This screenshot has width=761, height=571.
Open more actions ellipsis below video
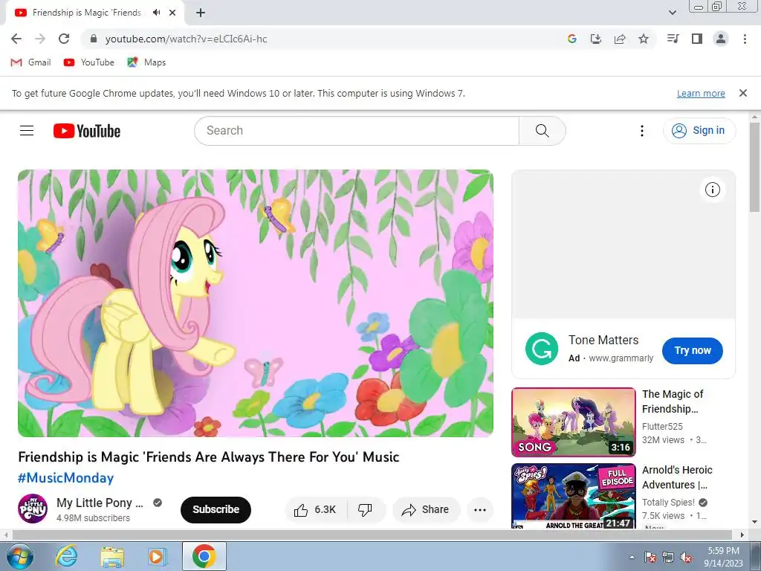point(480,509)
